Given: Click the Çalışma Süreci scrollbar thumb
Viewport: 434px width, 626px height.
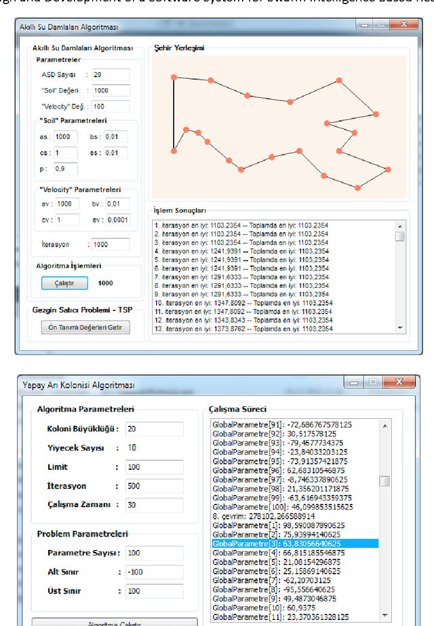Looking at the screenshot, I should (x=385, y=481).
